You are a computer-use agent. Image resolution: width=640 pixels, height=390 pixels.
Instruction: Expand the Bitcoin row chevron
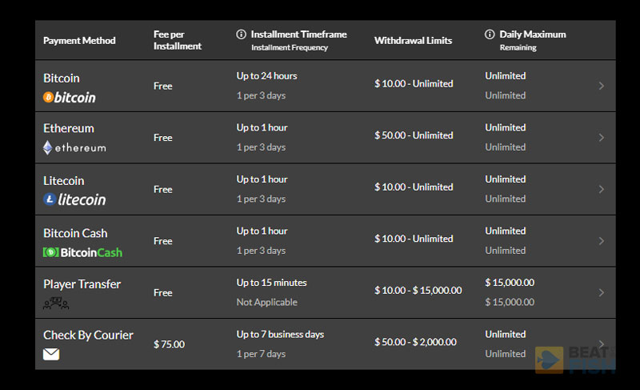pyautogui.click(x=602, y=86)
